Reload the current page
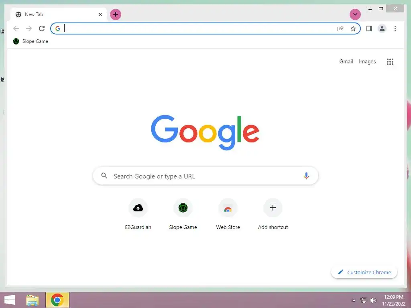 point(42,28)
